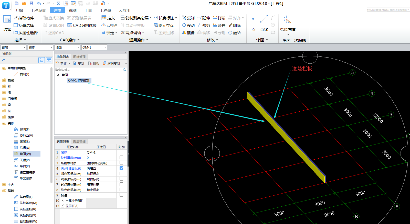The width and height of the screenshot is (410, 224).
Task: Click CAD识别选项 button
Action: pos(82,25)
